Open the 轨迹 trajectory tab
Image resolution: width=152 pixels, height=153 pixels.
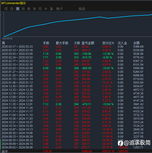pyautogui.click(x=82, y=9)
